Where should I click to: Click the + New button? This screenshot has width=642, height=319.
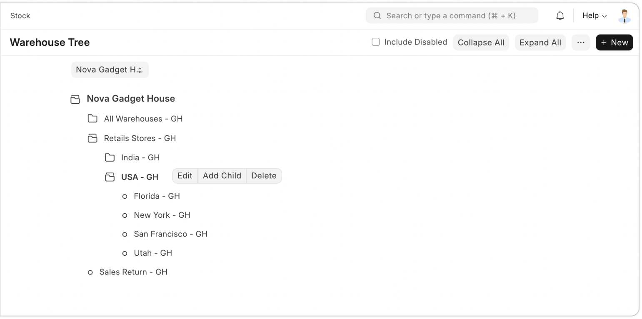(614, 42)
